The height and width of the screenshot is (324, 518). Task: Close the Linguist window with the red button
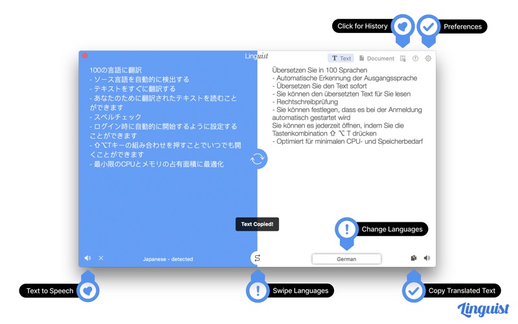point(85,55)
